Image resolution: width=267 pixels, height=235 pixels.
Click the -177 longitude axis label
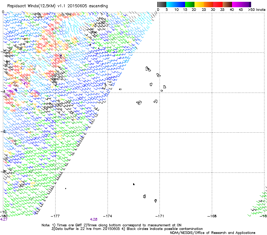point(55,216)
